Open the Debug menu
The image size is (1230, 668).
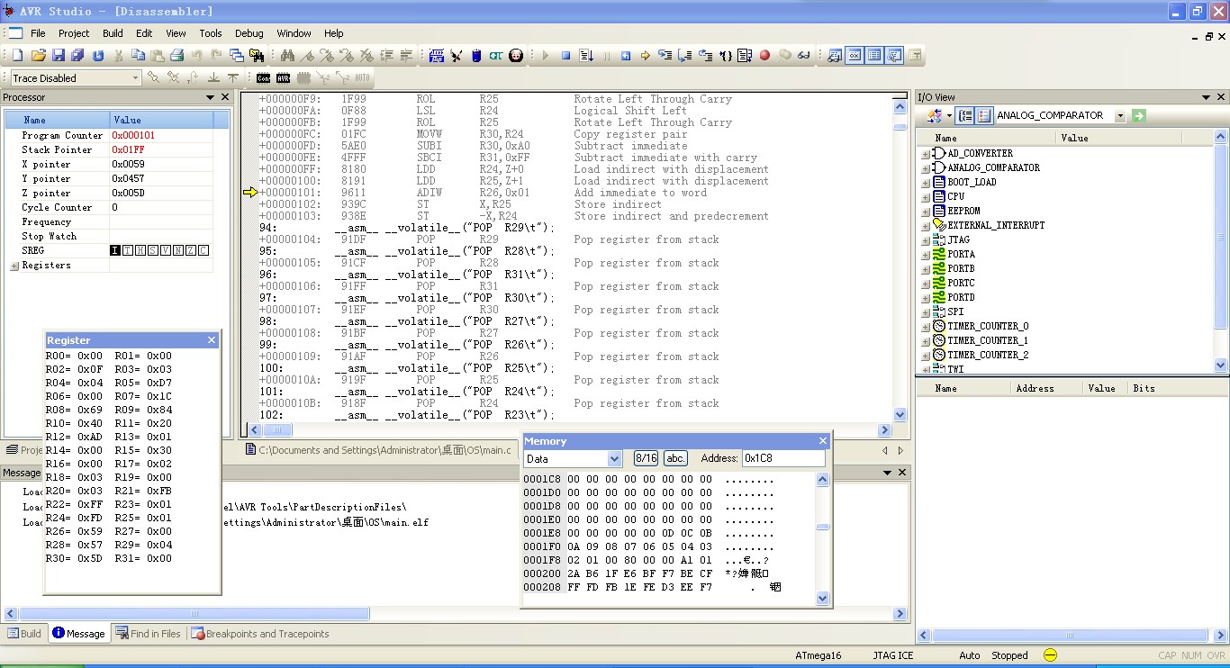coord(249,33)
